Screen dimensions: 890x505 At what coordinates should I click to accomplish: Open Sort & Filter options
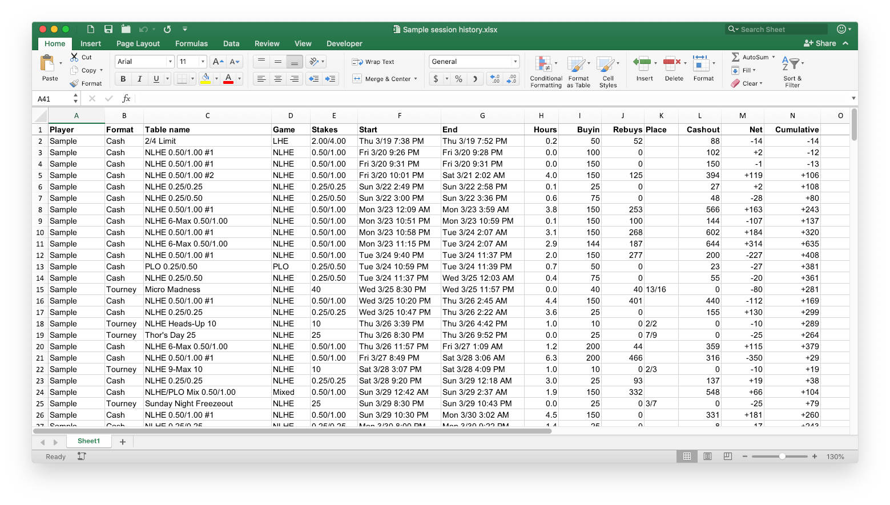[792, 70]
